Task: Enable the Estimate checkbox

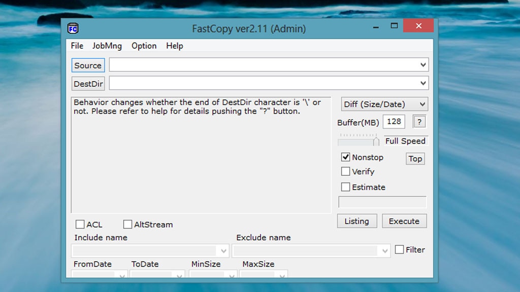Action: tap(346, 187)
